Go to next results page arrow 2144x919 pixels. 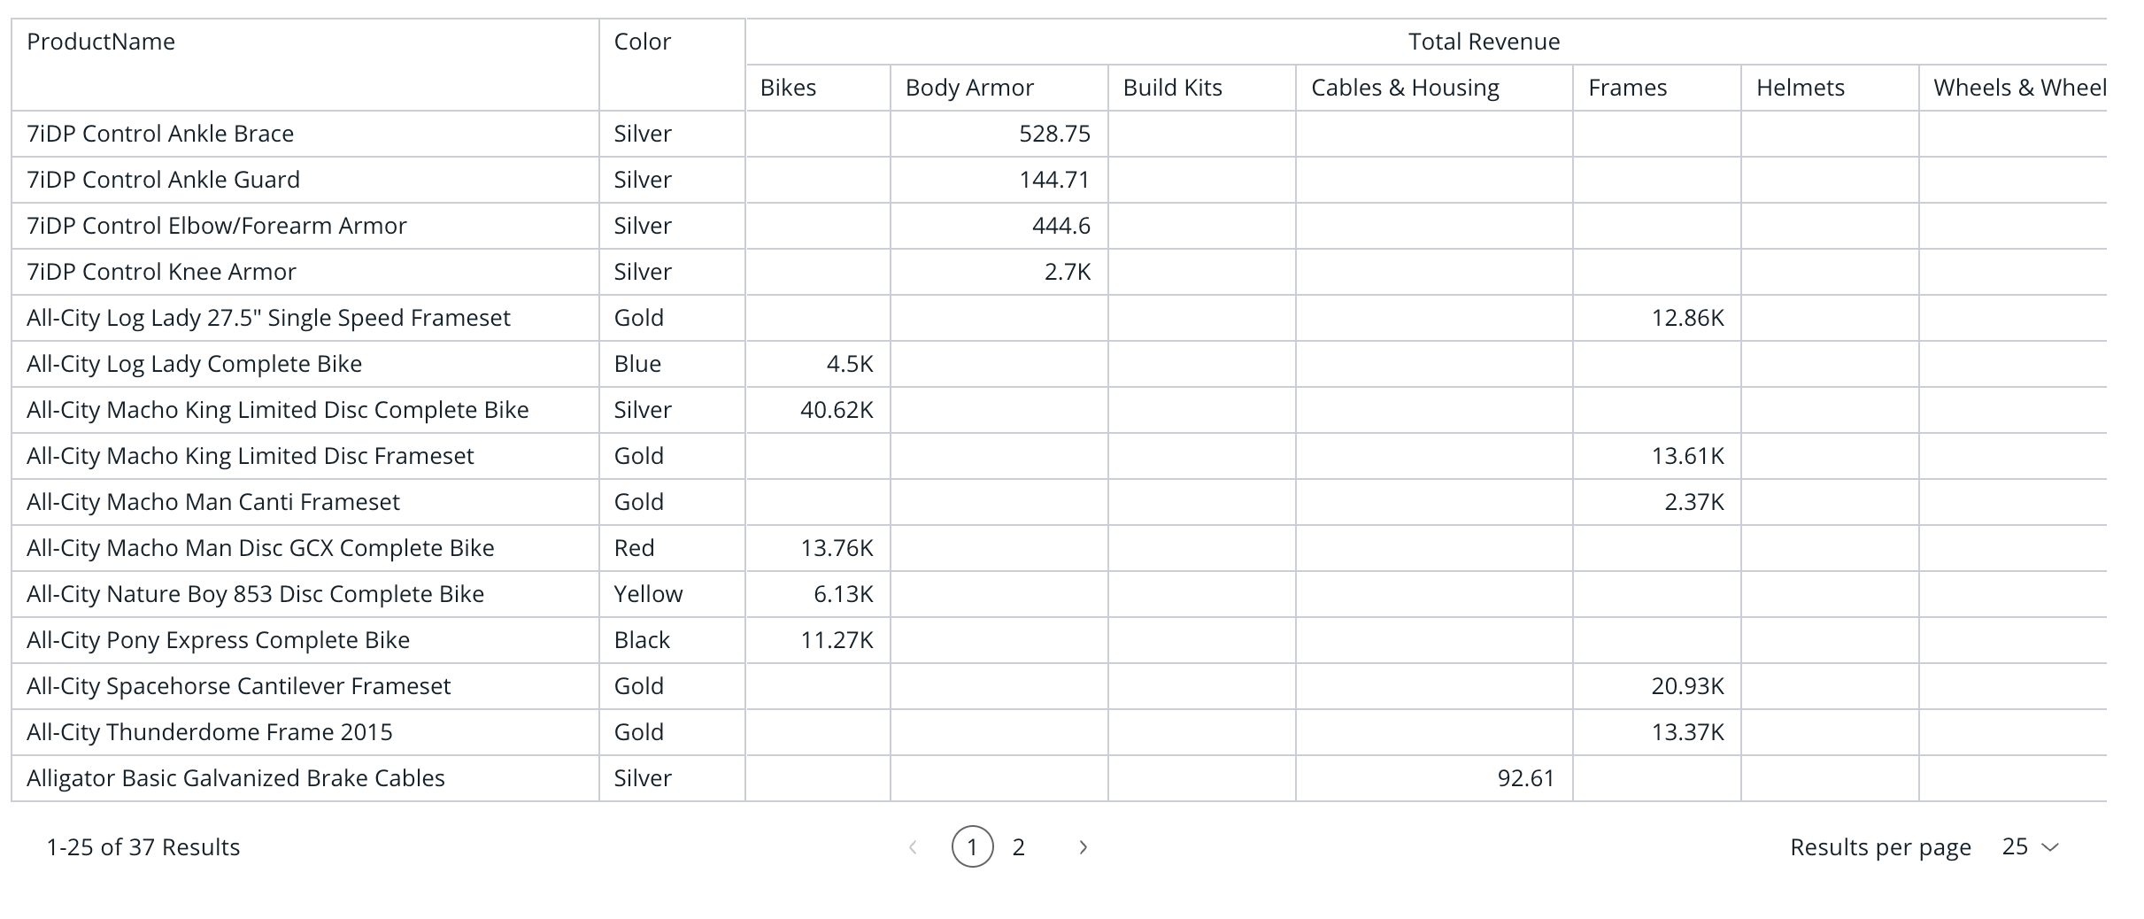1083,847
